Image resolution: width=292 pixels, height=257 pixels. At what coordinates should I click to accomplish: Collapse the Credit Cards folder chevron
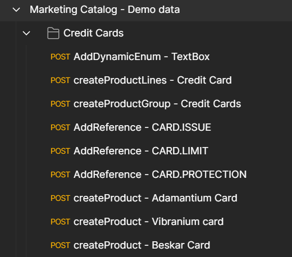[26, 33]
